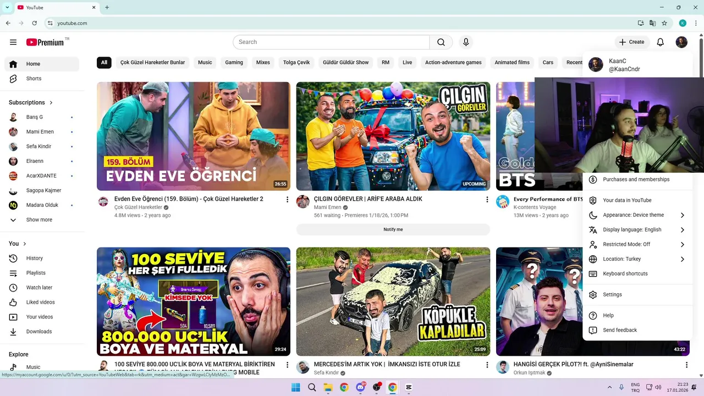Click the Chrome address bar
Image resolution: width=704 pixels, height=396 pixels.
(x=341, y=23)
